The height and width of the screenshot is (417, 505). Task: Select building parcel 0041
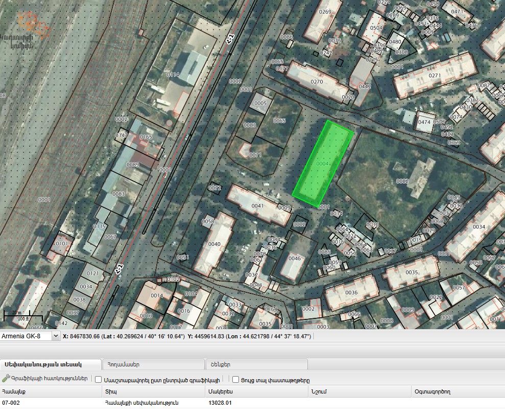point(258,206)
